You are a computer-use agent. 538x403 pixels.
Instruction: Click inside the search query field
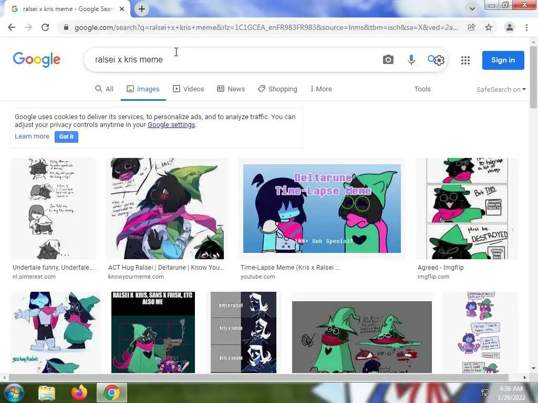[233, 60]
